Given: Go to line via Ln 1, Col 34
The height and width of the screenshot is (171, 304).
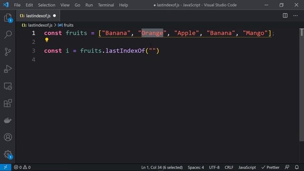Looking at the screenshot, I should pyautogui.click(x=162, y=167).
